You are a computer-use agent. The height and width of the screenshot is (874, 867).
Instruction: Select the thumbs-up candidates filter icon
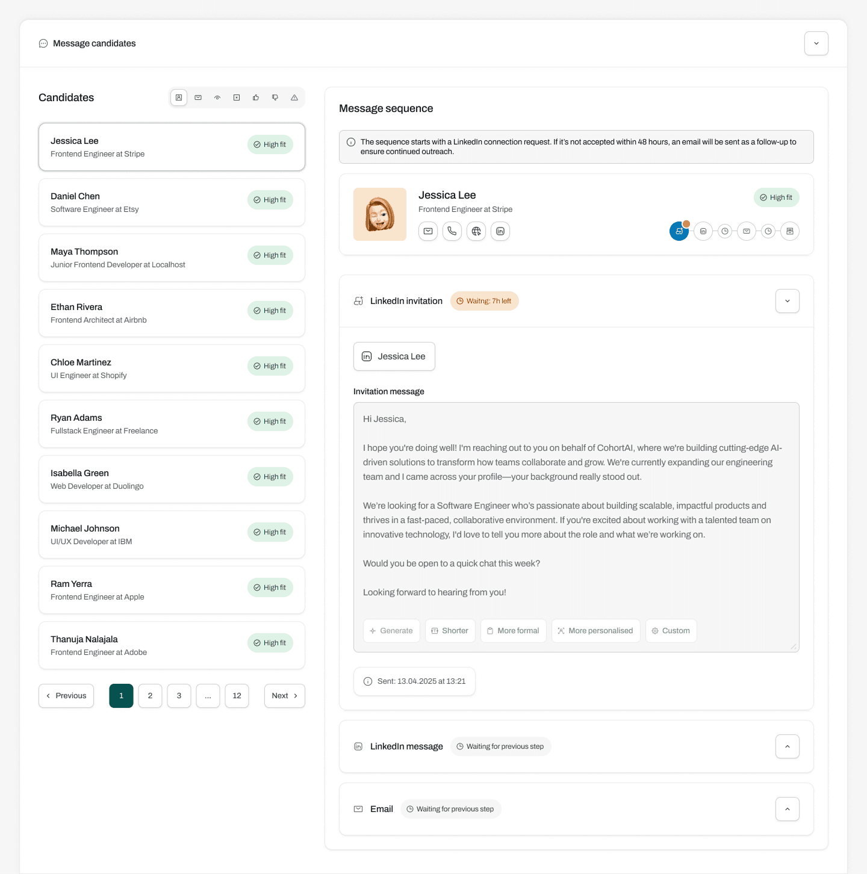[256, 98]
